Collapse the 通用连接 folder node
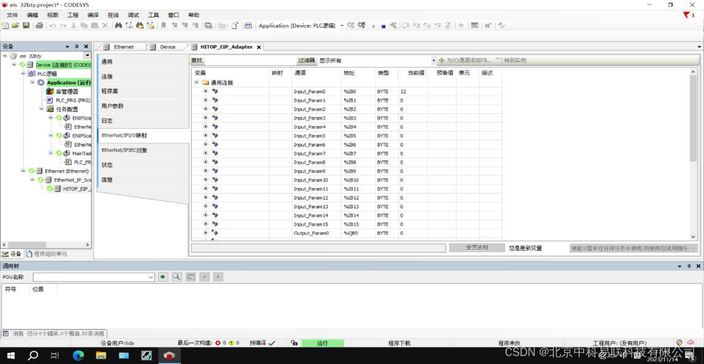Viewport: 704px width, 364px height. pos(196,83)
